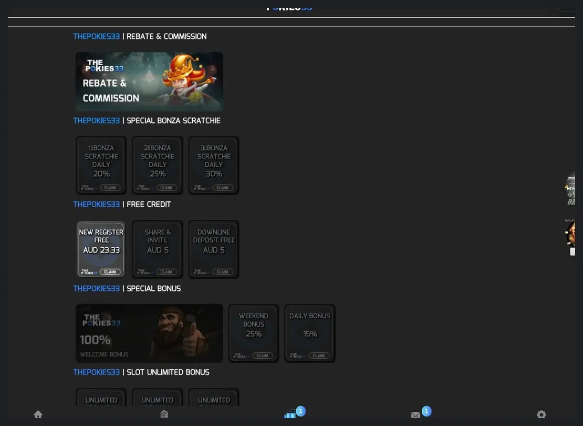Select the third Unlimited bonus card

214,397
